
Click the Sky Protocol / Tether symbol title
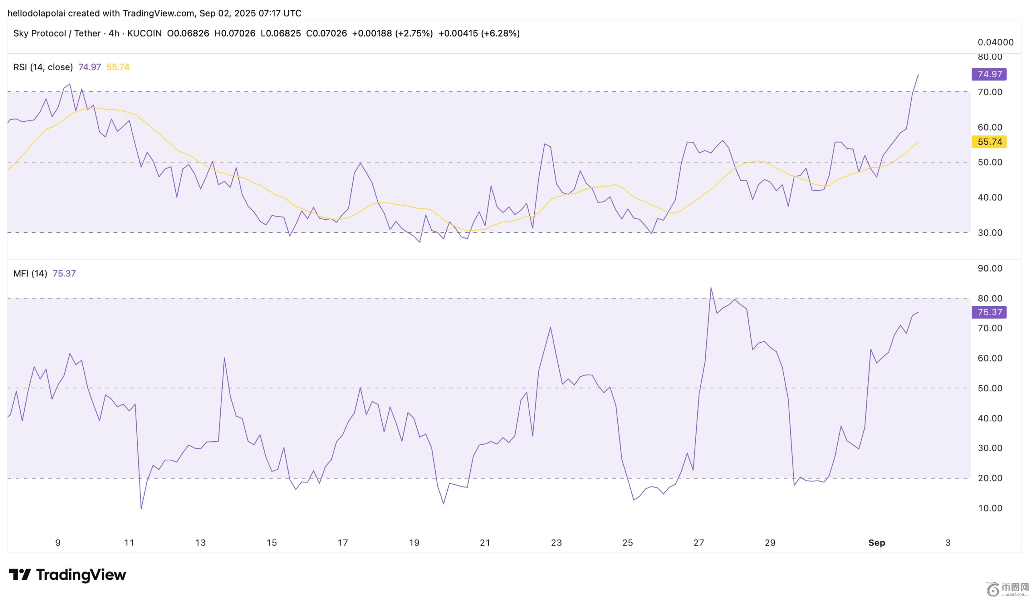[57, 33]
